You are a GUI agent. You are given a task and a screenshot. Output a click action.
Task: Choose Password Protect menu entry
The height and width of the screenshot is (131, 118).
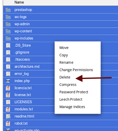tap(74, 92)
